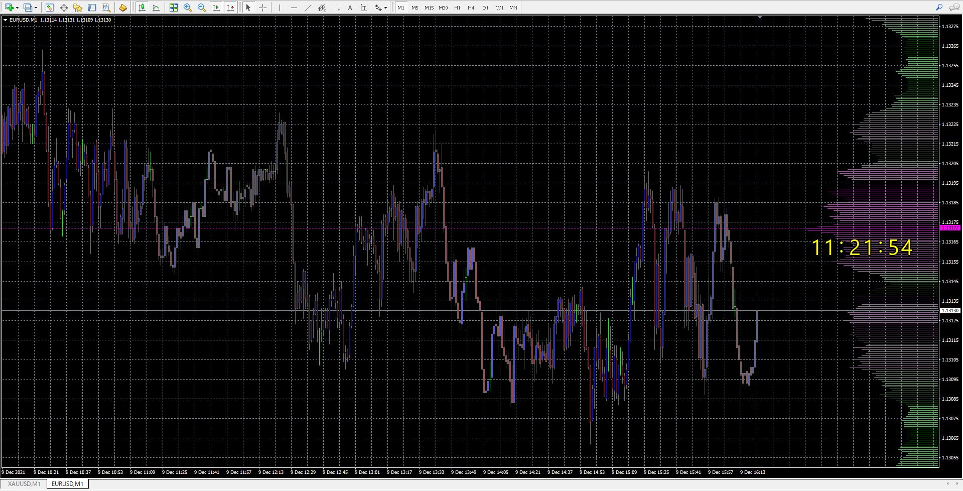Click the 9 Dec 13:01 time label
This screenshot has width=963, height=491.
point(367,472)
